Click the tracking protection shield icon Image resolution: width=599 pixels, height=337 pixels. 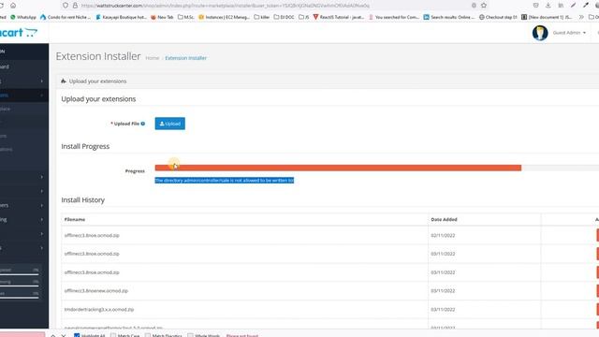pos(66,6)
